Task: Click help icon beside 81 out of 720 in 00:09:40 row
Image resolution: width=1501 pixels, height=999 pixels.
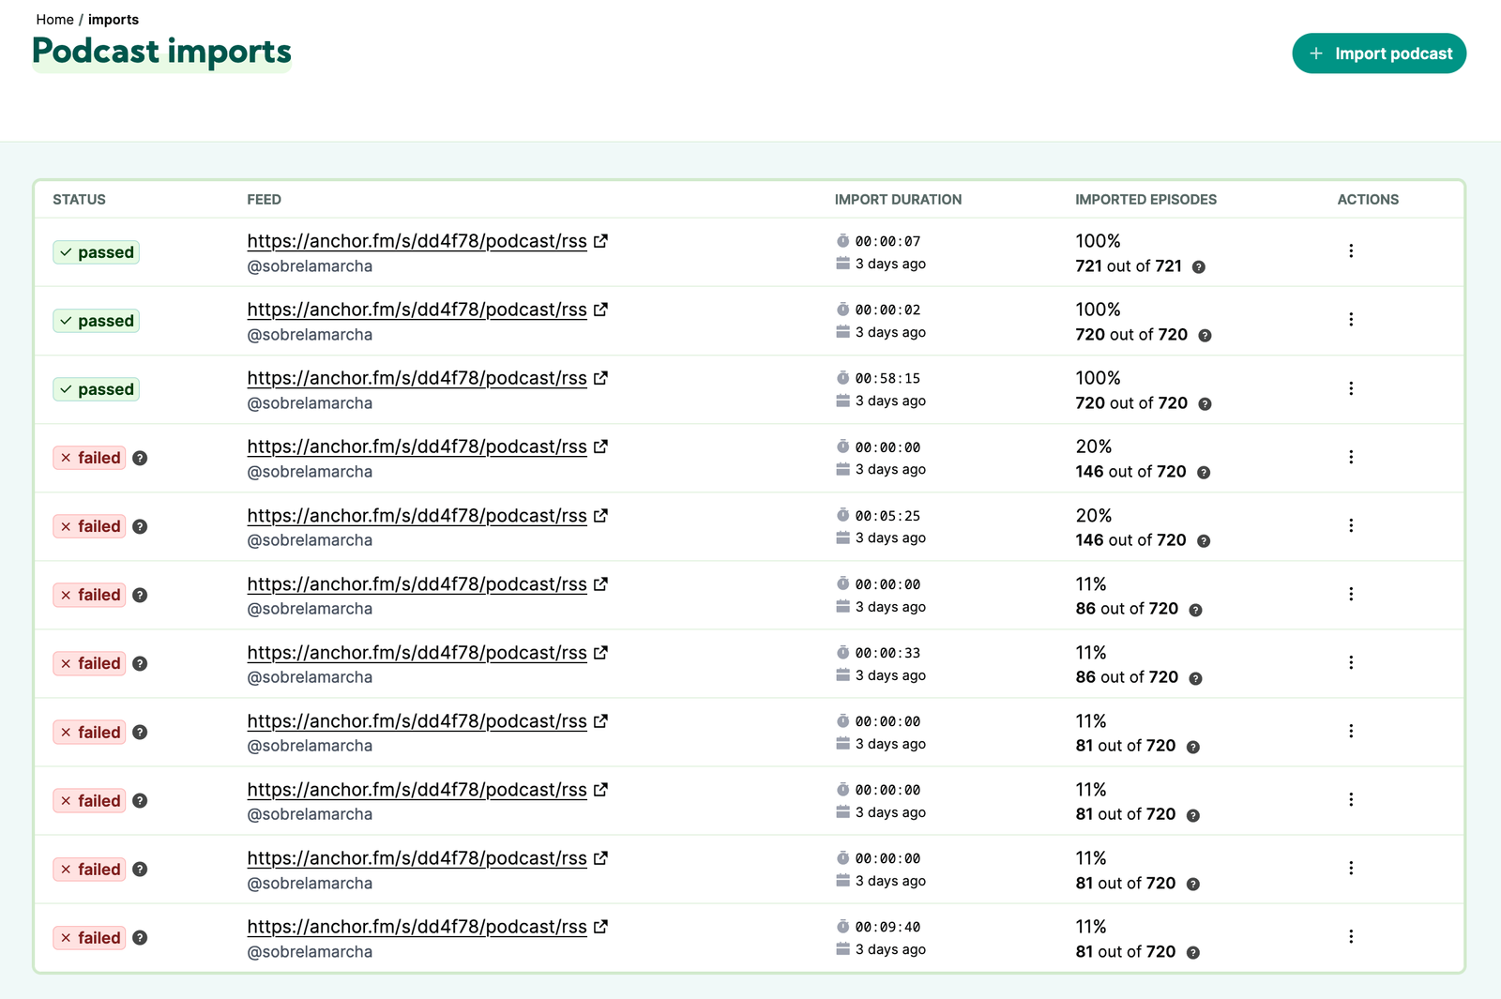Action: [x=1192, y=953]
